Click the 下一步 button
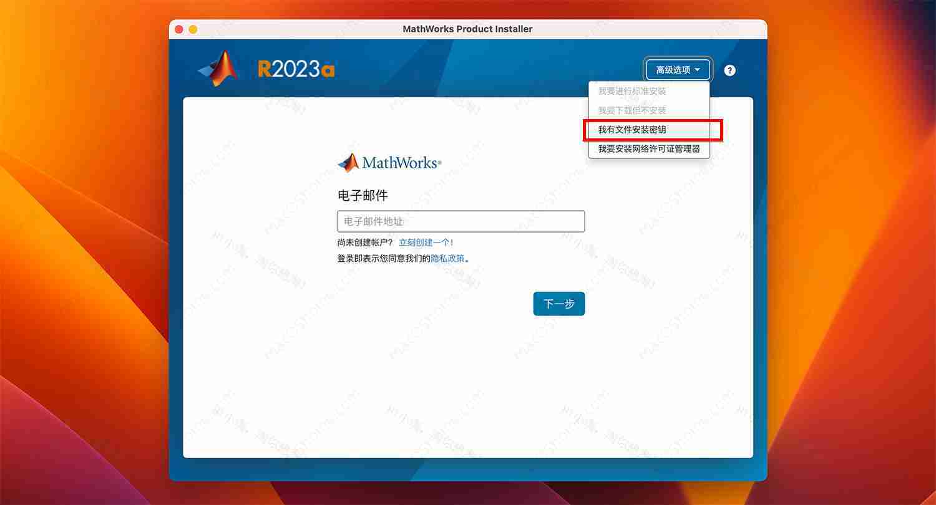This screenshot has width=936, height=505. coord(558,304)
